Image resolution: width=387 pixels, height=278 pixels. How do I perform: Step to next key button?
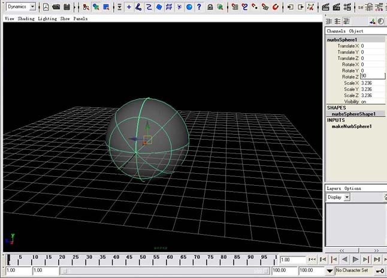pyautogui.click(x=366, y=259)
